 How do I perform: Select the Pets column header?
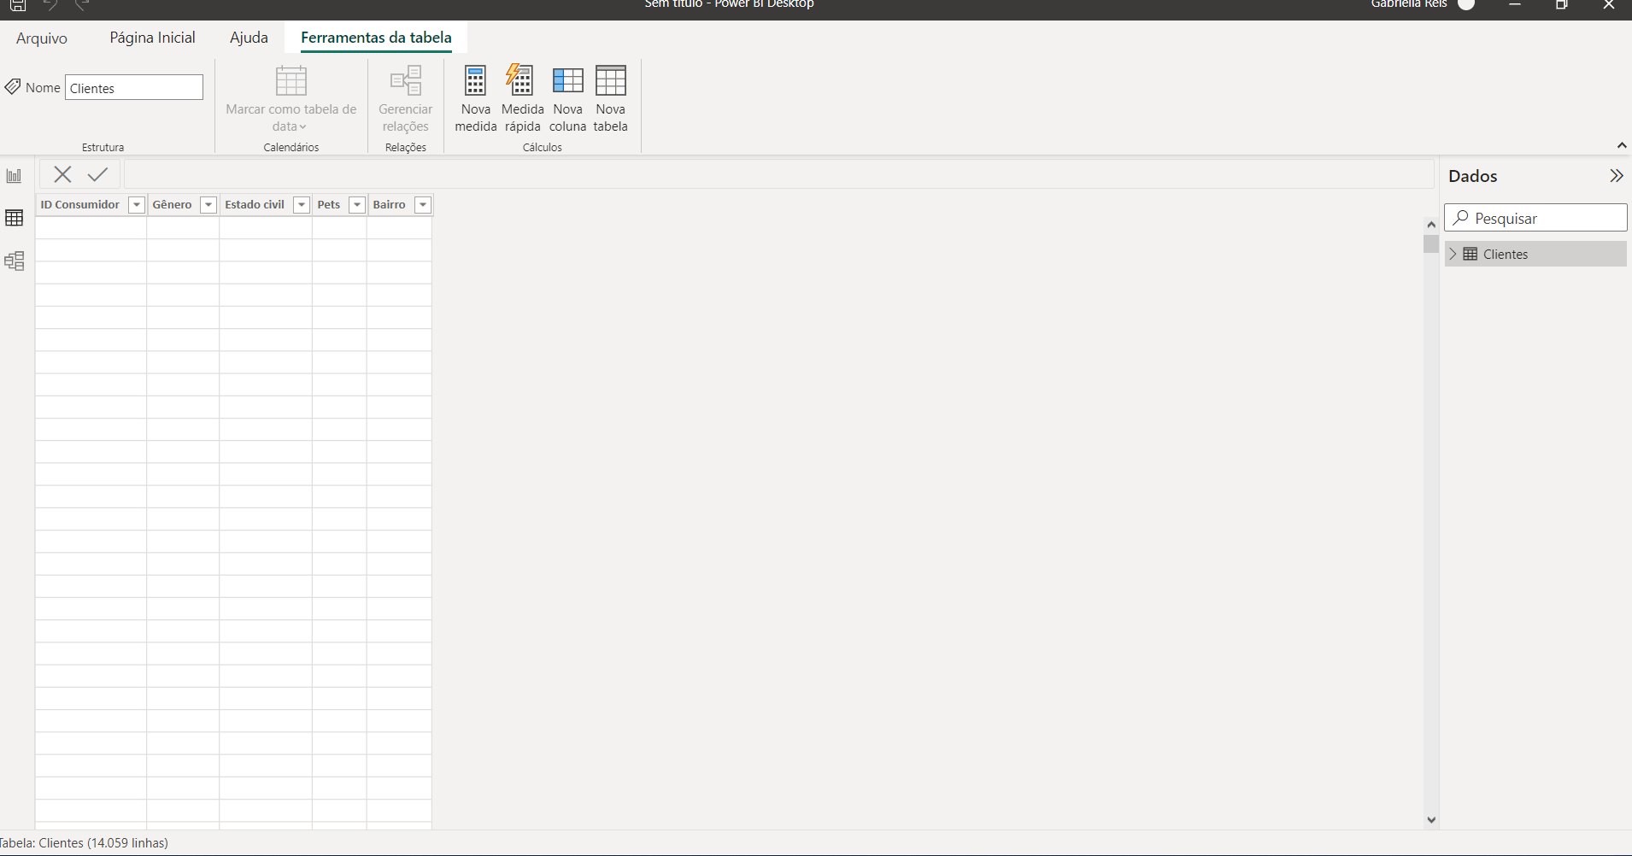pyautogui.click(x=329, y=205)
